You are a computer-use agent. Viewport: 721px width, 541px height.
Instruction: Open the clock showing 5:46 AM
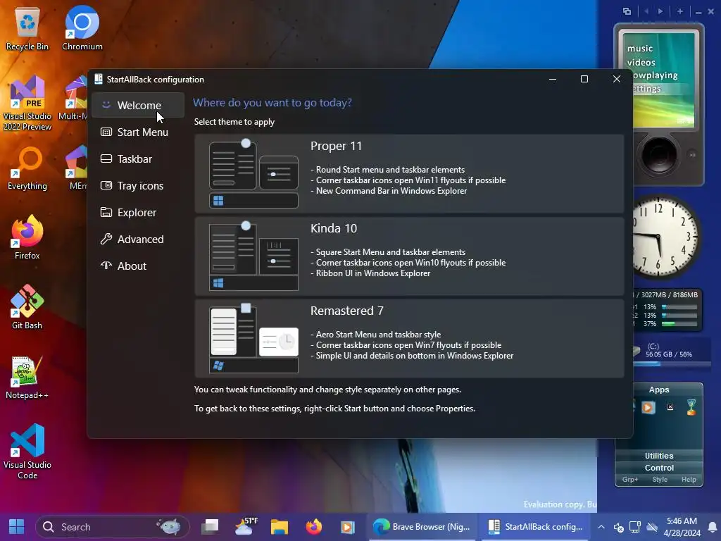pyautogui.click(x=682, y=527)
